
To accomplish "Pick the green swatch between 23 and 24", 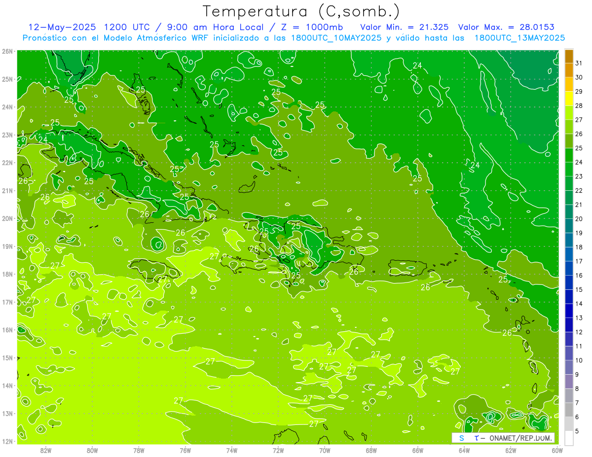I will coord(569,170).
